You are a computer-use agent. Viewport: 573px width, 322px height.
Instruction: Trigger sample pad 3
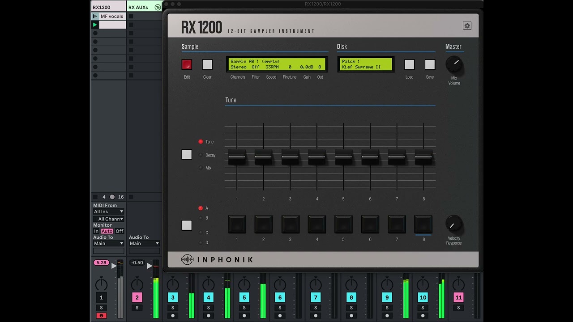290,224
